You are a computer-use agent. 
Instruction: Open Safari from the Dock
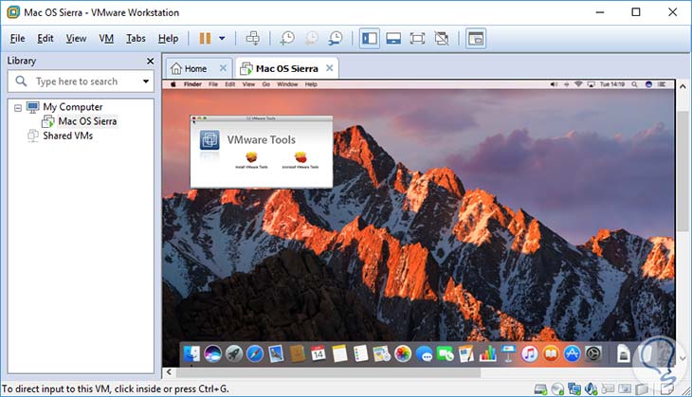click(255, 353)
